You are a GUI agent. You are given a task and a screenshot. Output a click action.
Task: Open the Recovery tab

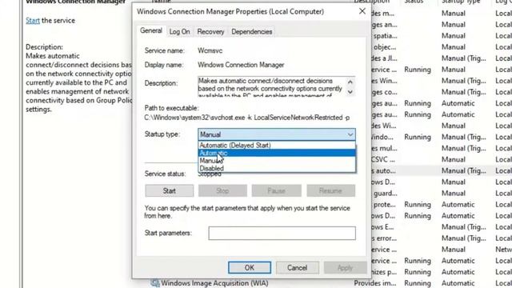210,32
